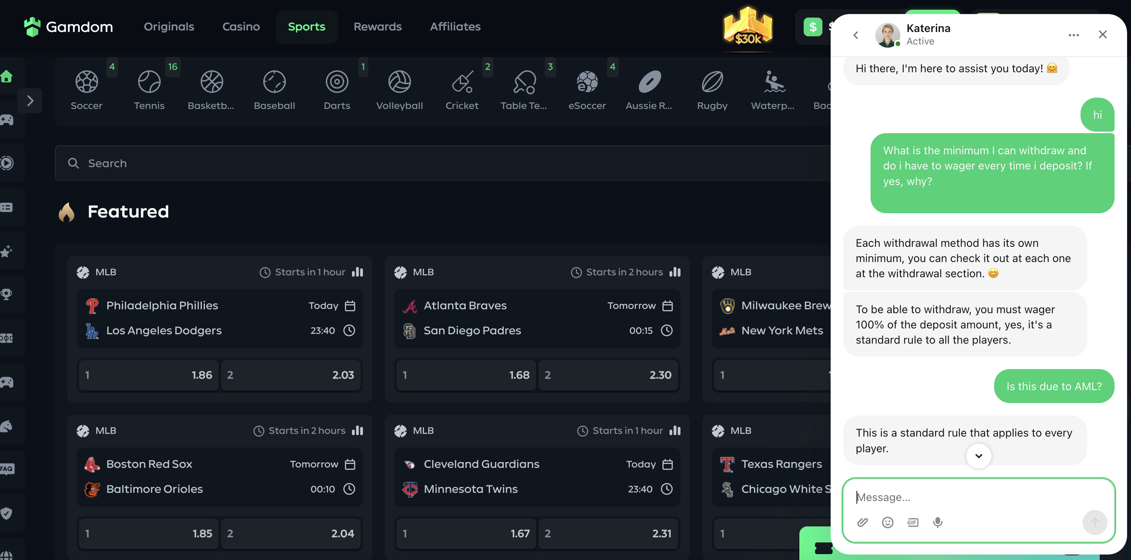The image size is (1131, 560).
Task: Open the Table Tennis sport category
Action: pos(524,91)
